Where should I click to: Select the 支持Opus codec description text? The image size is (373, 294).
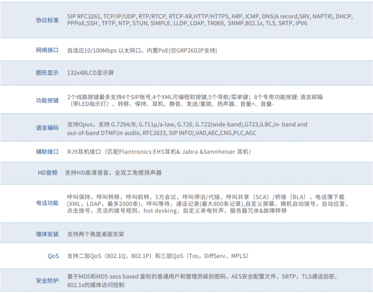click(187, 128)
